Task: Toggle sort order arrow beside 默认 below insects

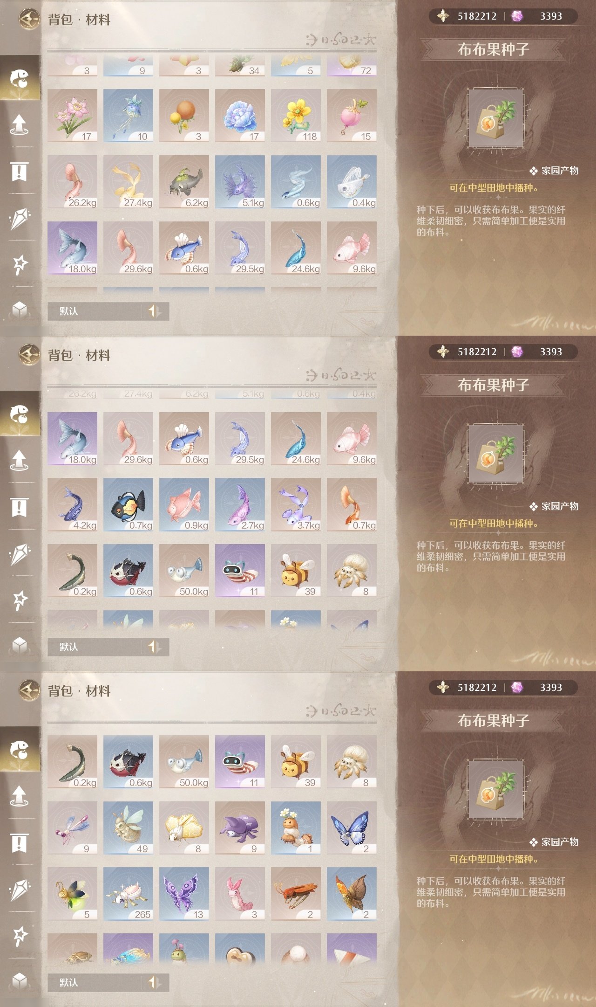Action: [x=154, y=982]
